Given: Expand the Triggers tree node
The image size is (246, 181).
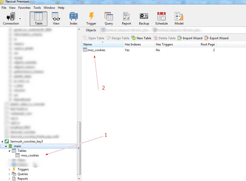Looking at the screenshot, I should 9,169.
